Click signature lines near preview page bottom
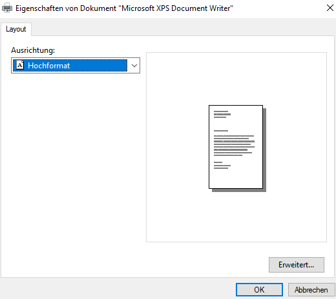336x299 pixels. point(222,166)
